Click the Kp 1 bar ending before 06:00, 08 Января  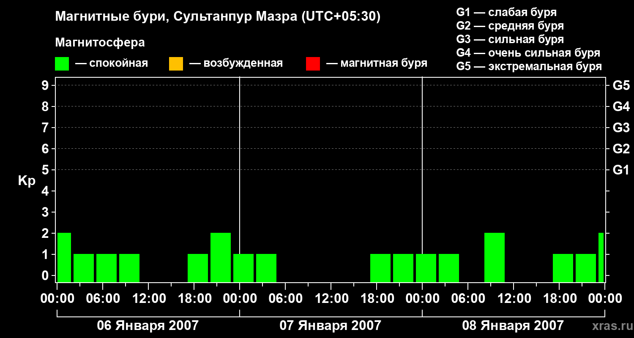pos(449,268)
